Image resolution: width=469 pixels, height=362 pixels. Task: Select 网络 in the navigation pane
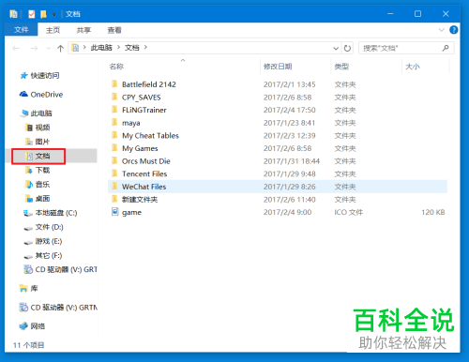(38, 326)
